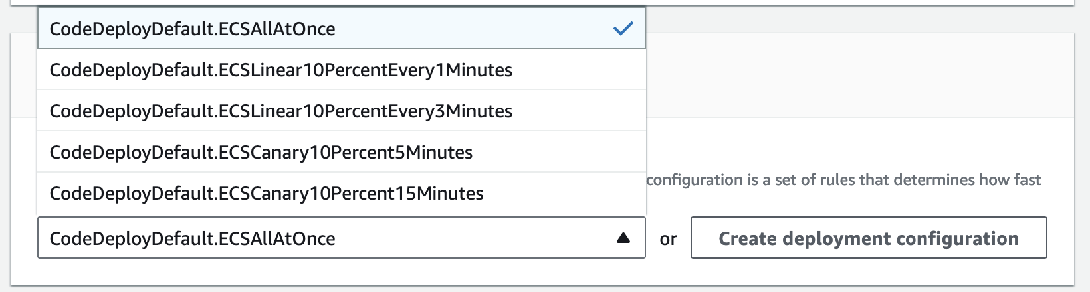Open the new deployment configuration creation dialog
The width and height of the screenshot is (1090, 292).
pos(868,238)
